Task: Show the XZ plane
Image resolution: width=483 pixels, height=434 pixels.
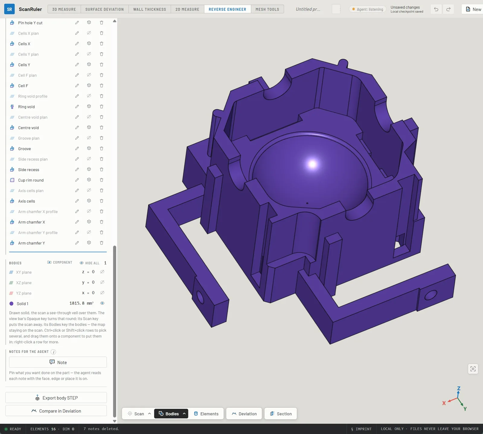Action: (x=102, y=283)
